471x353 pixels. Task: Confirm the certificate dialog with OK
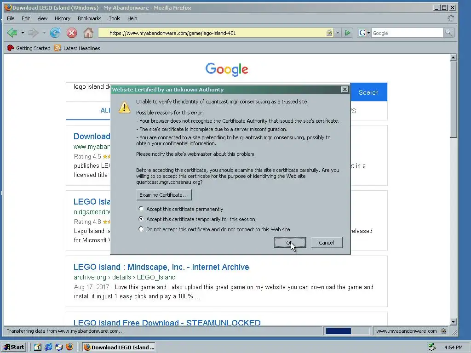(290, 243)
